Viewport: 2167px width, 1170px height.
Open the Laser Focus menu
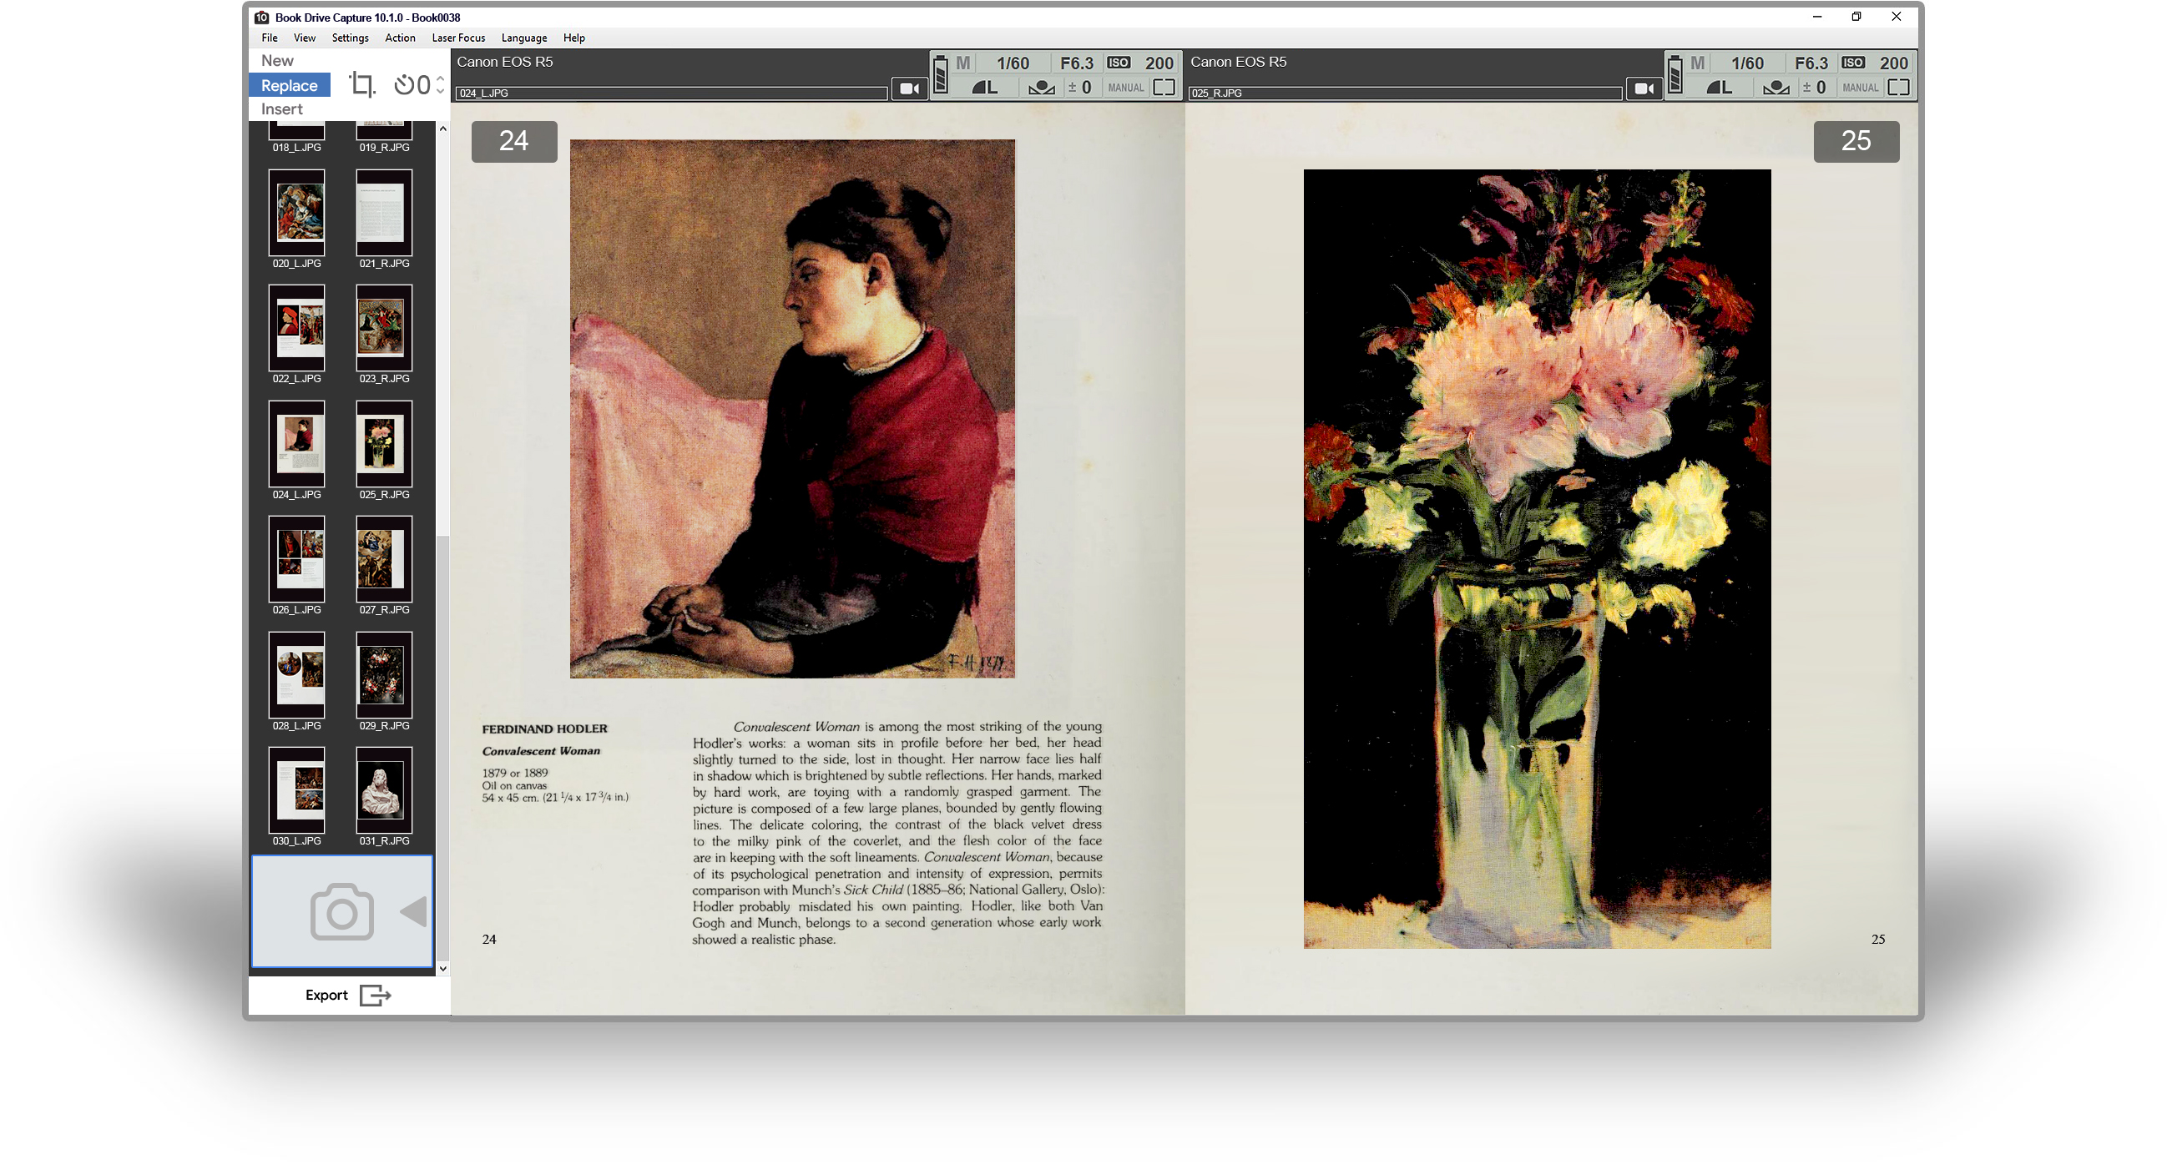pos(458,38)
